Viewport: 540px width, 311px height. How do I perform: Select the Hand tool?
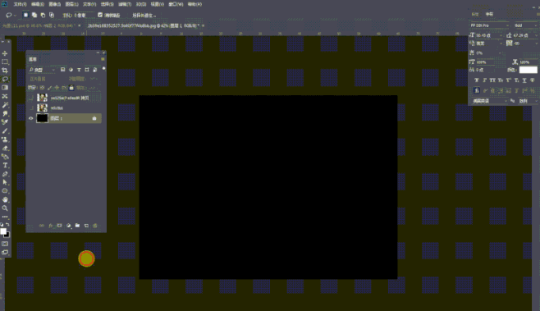point(5,199)
